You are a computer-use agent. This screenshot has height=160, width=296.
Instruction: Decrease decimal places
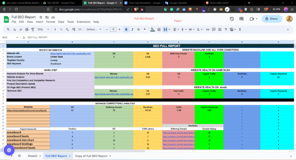coord(67,30)
